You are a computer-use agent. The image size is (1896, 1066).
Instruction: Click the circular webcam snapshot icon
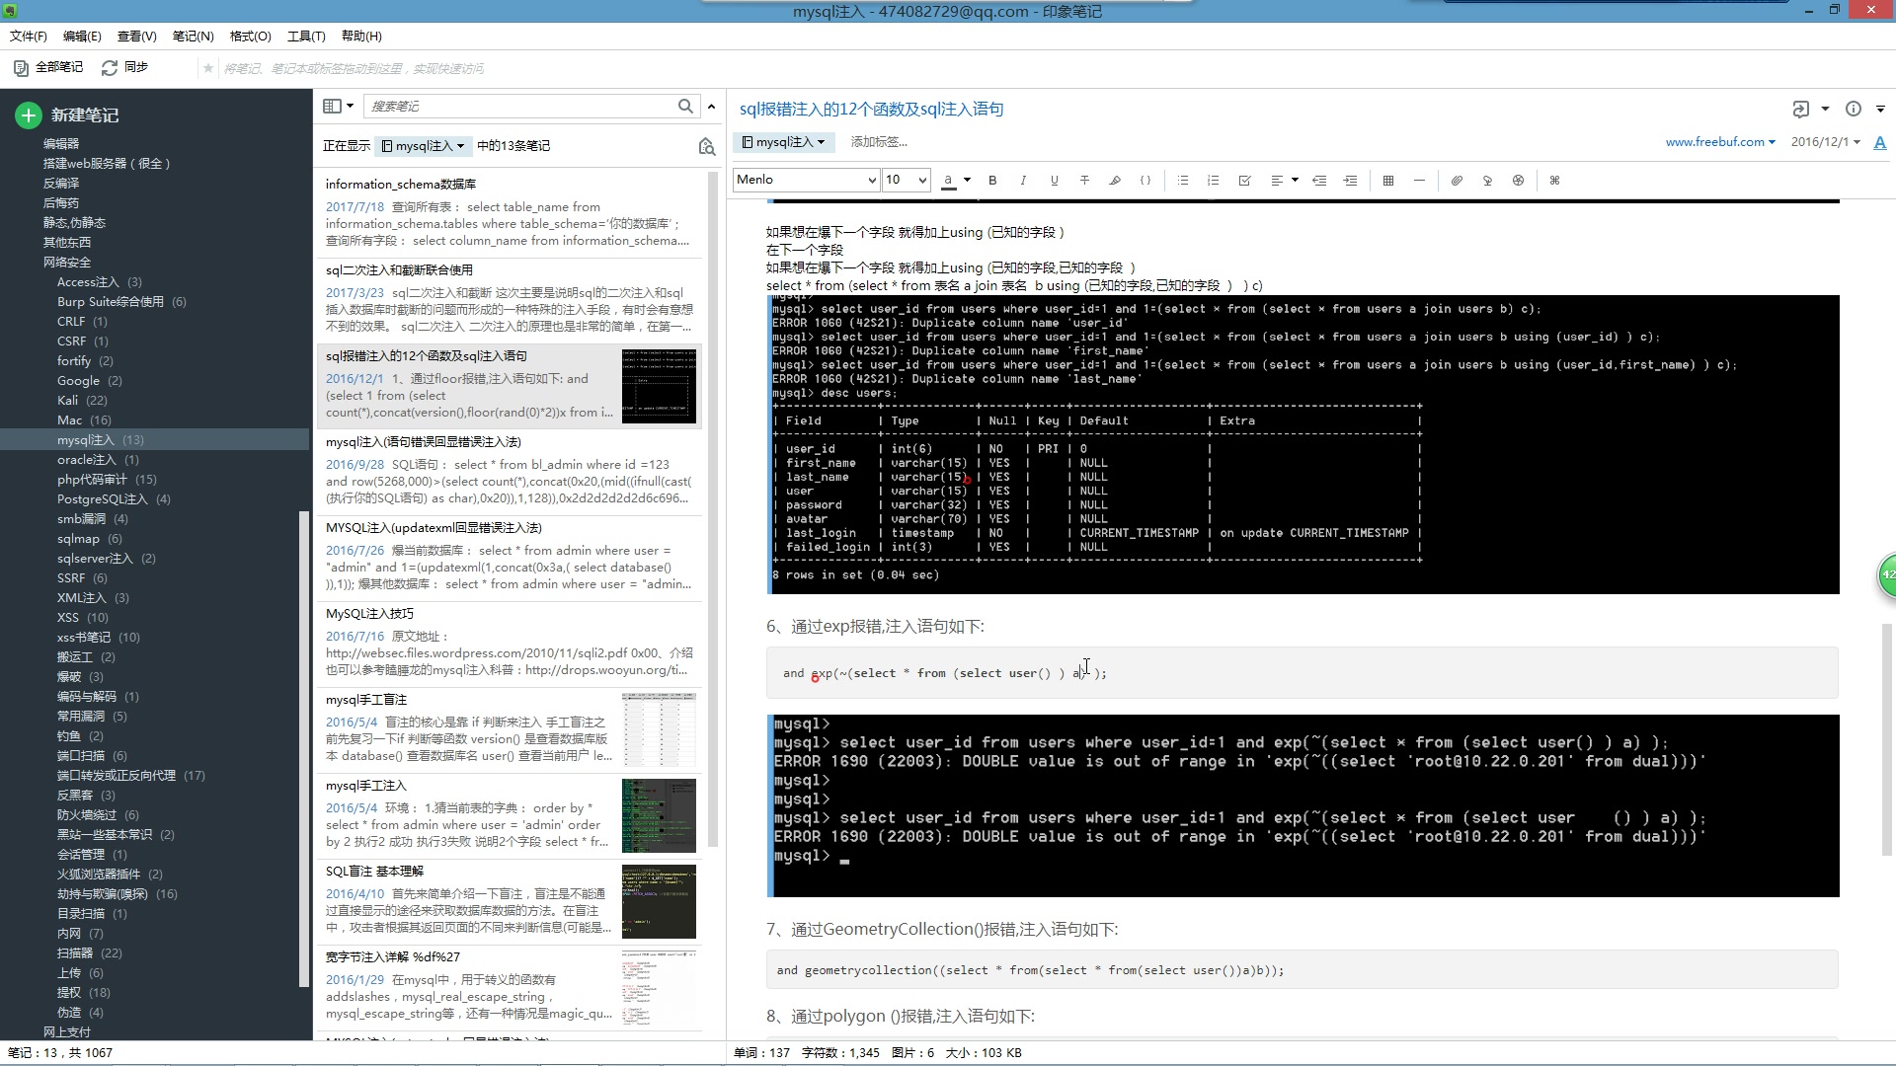pyautogui.click(x=1518, y=181)
